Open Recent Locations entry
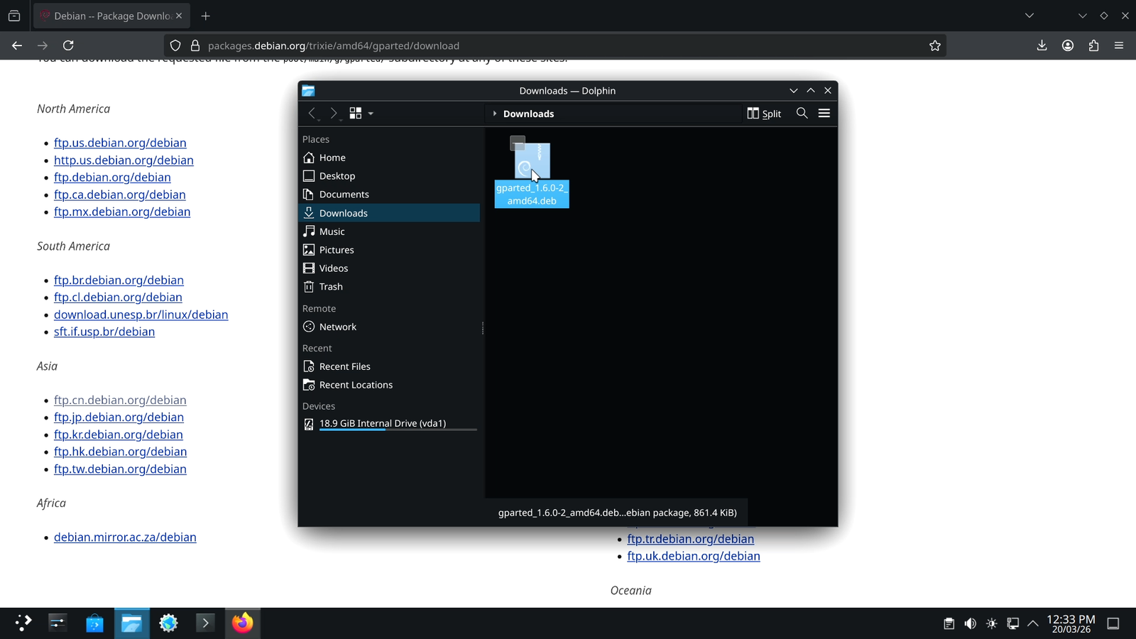The width and height of the screenshot is (1136, 639). (x=389, y=385)
